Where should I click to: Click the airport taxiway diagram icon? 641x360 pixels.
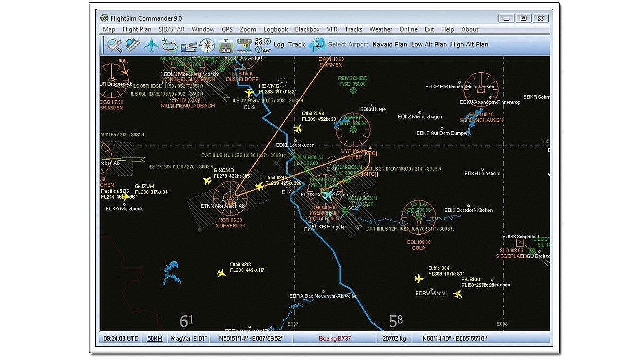[244, 45]
